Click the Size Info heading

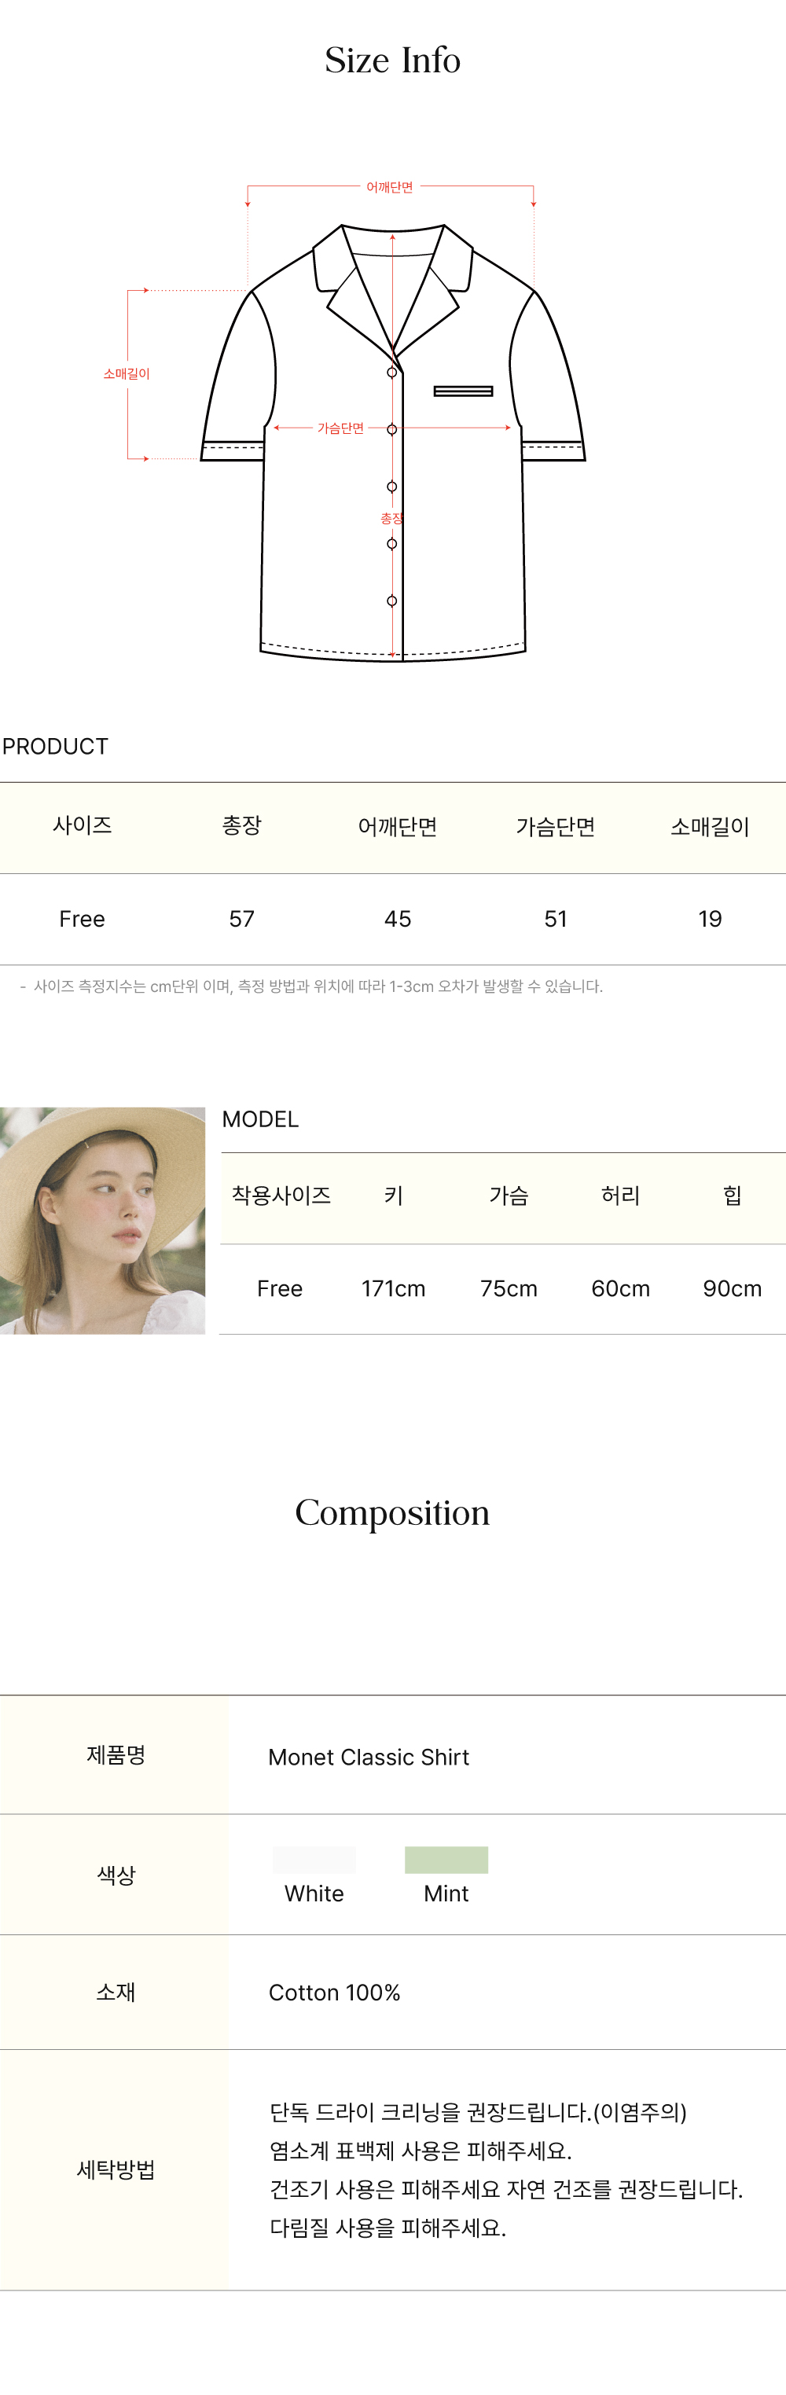click(x=392, y=61)
